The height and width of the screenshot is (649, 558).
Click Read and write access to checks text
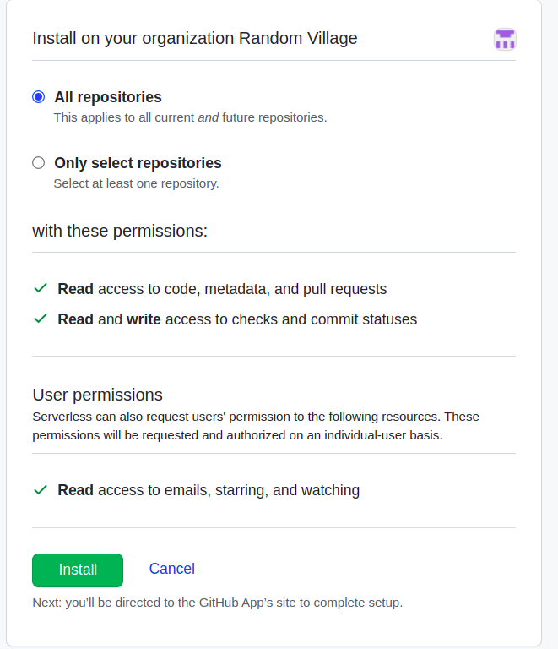click(237, 319)
